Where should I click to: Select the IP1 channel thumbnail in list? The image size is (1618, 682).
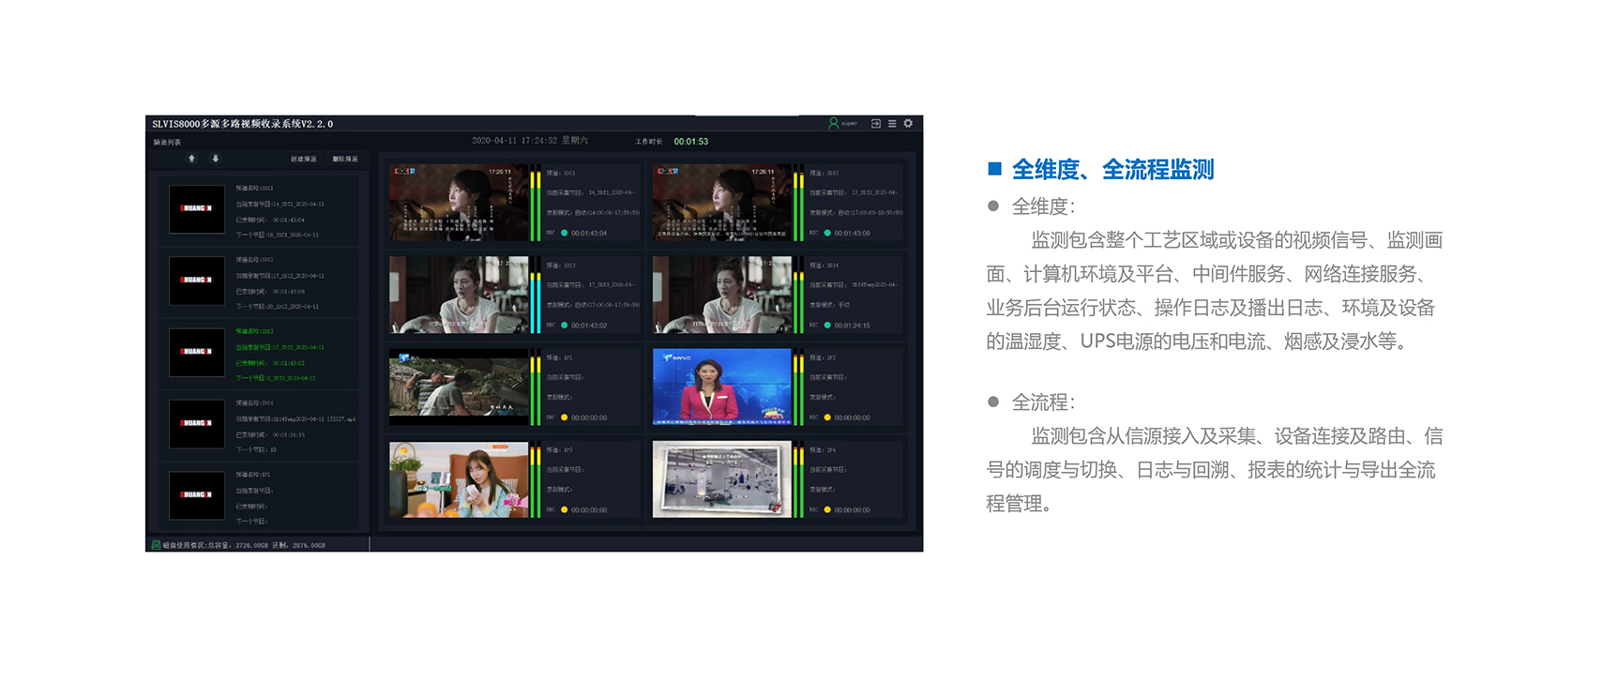[197, 494]
